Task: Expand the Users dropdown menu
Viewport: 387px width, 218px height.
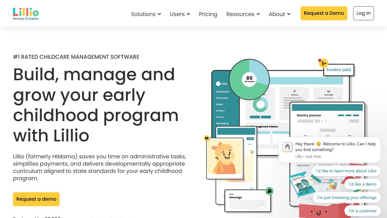Action: pos(180,14)
